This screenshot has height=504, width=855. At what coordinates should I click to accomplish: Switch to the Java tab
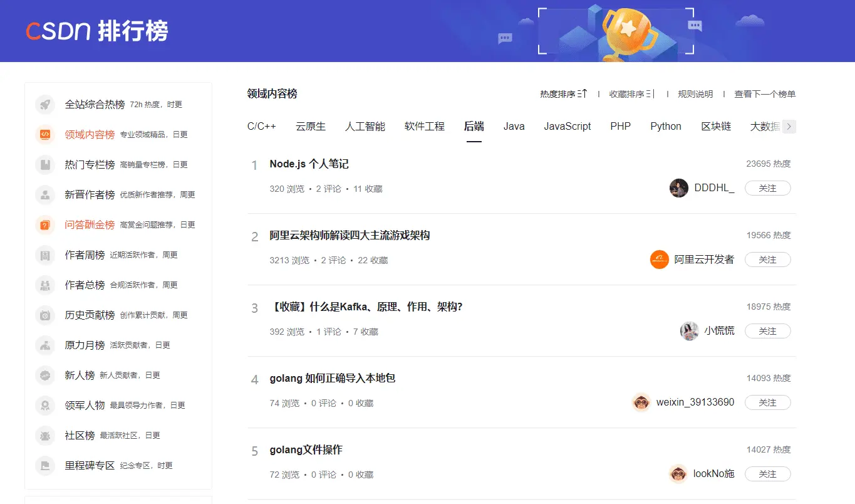[x=514, y=126]
